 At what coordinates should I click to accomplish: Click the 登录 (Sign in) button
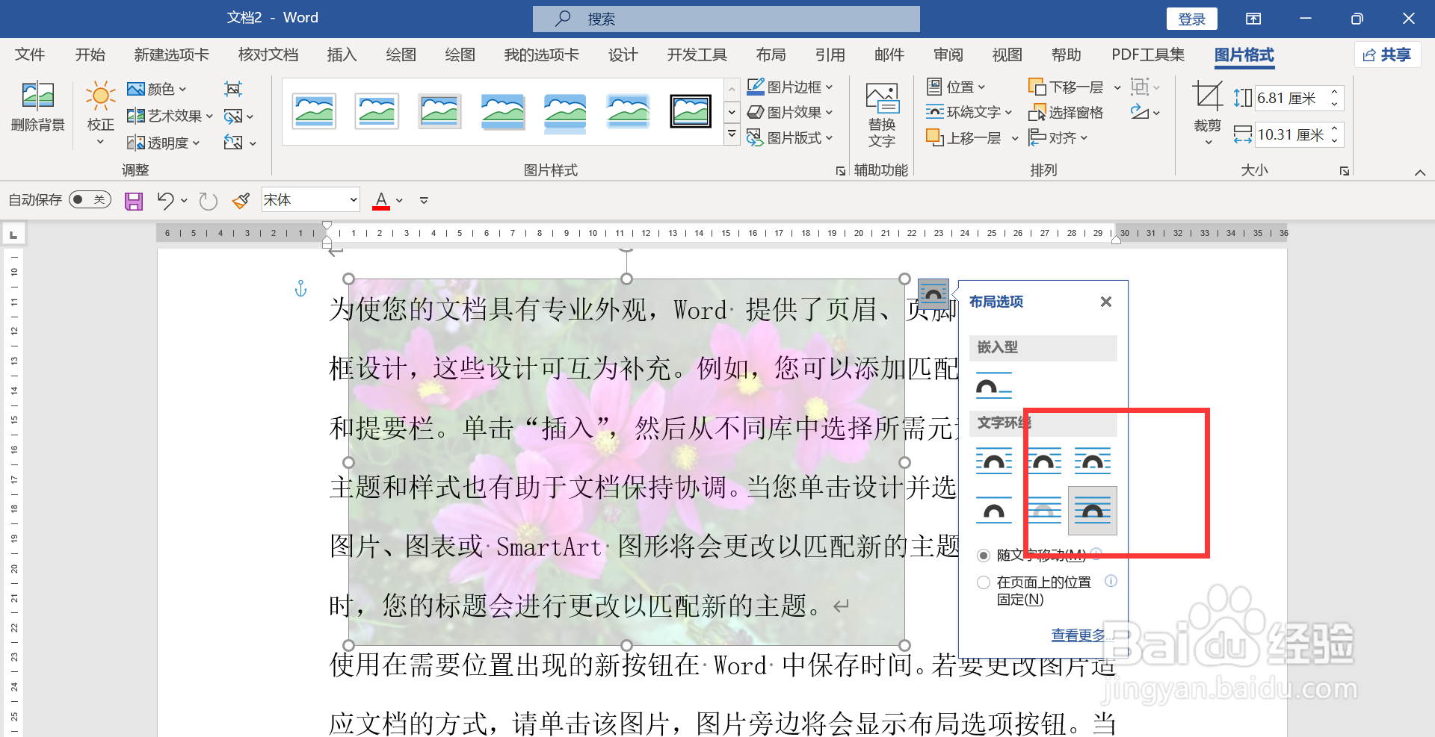coord(1191,18)
